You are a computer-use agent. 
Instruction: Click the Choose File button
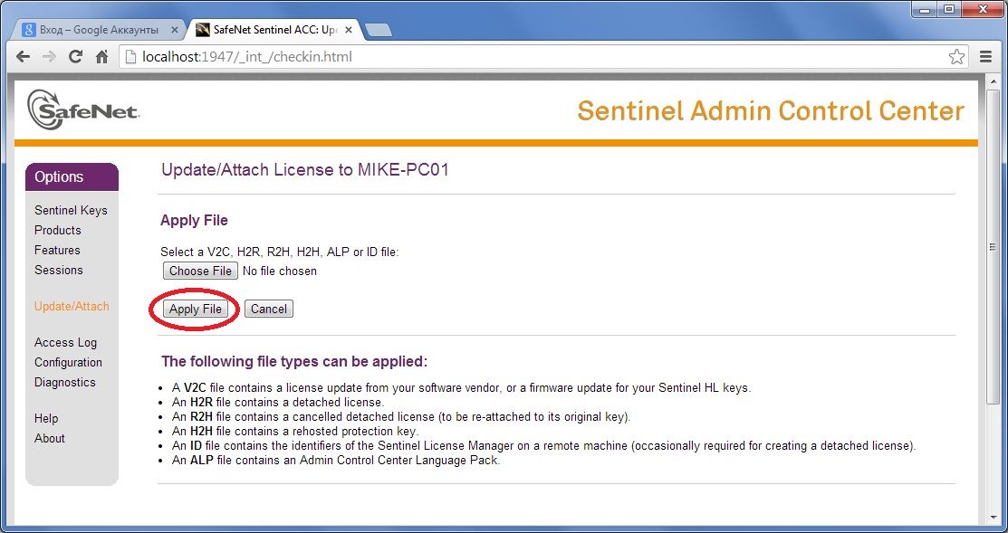coord(201,271)
